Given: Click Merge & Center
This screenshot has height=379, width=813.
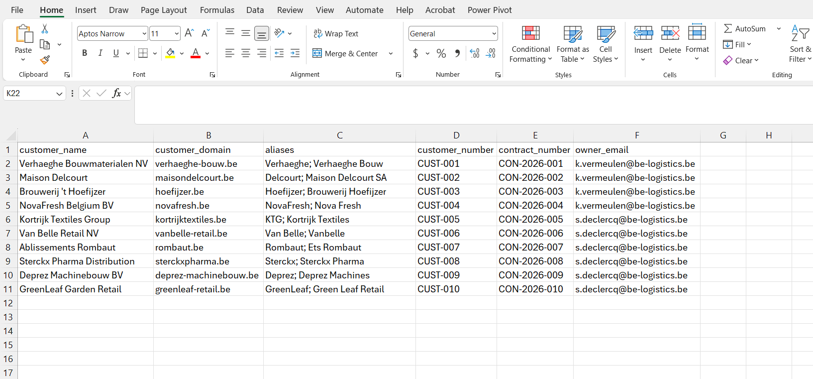Looking at the screenshot, I should click(345, 53).
